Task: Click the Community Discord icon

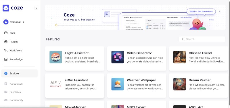Action: pos(6,100)
